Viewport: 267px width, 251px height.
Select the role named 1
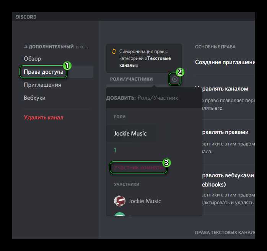tap(115, 150)
